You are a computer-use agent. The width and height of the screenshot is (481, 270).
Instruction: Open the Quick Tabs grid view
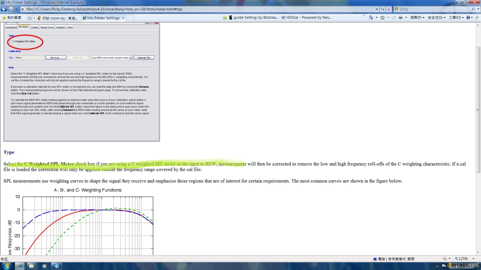click(30, 18)
